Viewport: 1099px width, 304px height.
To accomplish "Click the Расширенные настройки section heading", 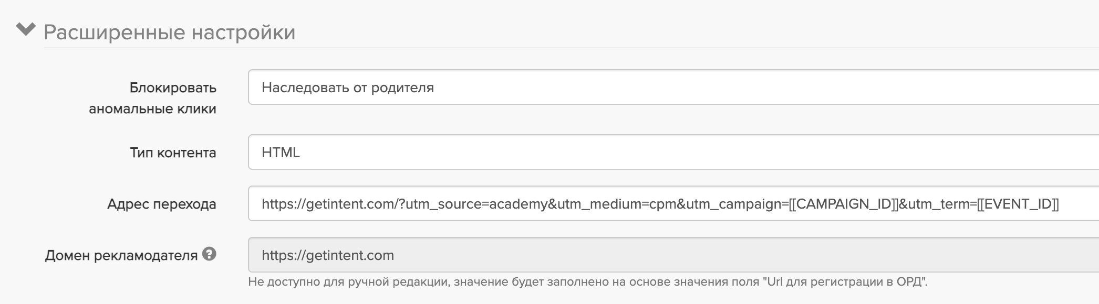I will tap(169, 32).
